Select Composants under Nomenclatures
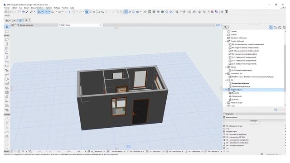This screenshot has height=163, width=290. (x=237, y=96)
